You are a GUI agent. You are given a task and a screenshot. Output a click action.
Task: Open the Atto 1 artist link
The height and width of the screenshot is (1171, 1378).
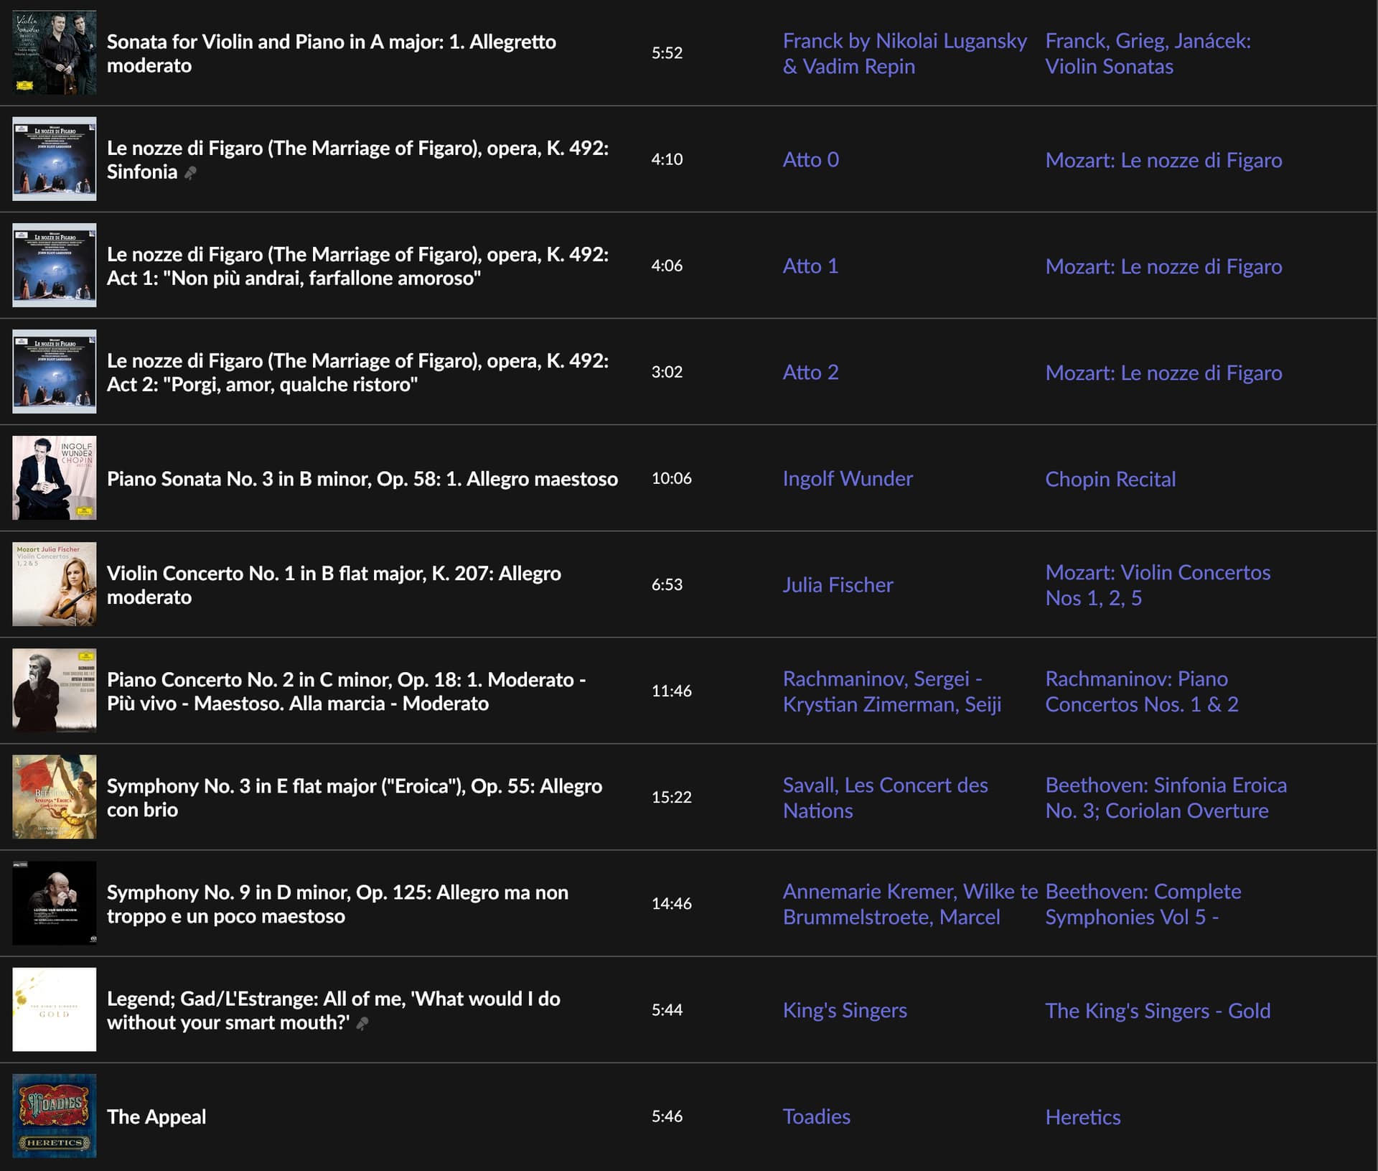point(810,266)
